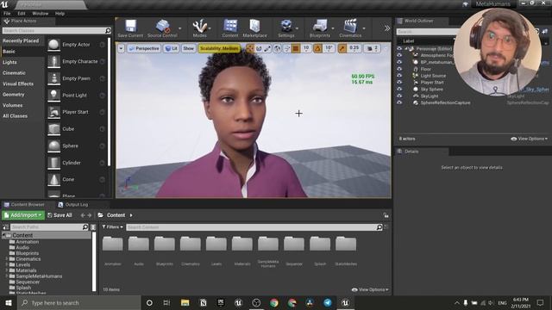Open the SampleMetaHumans folder thumbnail
This screenshot has height=310, width=552.
pyautogui.click(x=268, y=244)
